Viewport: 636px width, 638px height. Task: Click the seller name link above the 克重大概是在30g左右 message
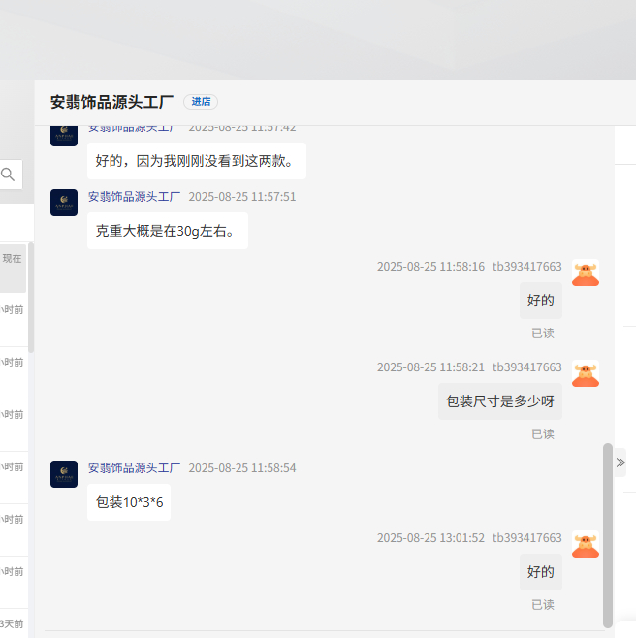134,197
